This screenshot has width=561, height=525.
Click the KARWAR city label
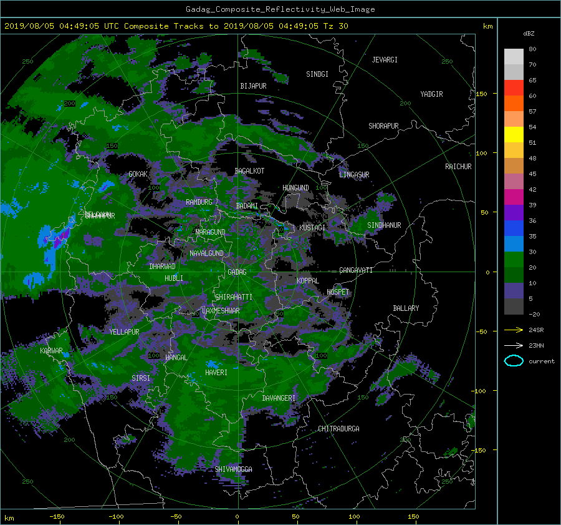click(51, 350)
